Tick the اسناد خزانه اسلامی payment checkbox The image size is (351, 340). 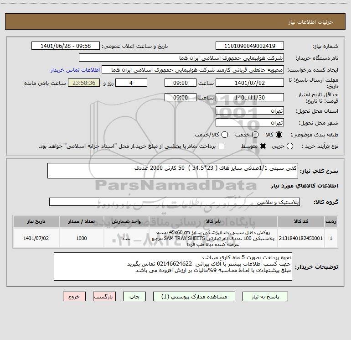pos(221,146)
